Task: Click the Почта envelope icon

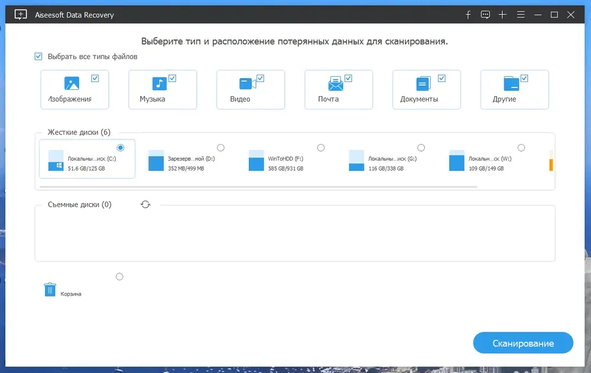Action: pos(336,84)
